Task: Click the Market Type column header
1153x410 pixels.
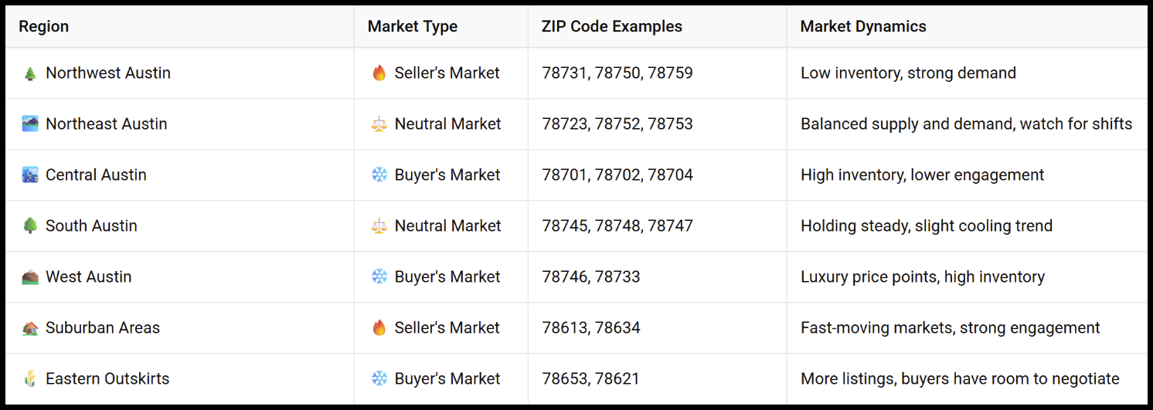Action: tap(413, 26)
